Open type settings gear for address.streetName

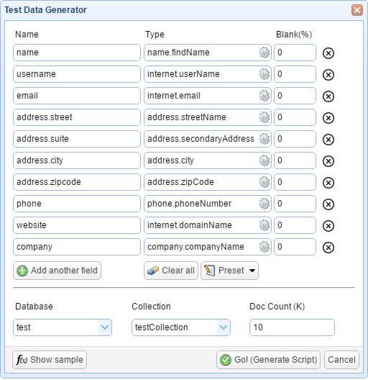pyautogui.click(x=264, y=117)
